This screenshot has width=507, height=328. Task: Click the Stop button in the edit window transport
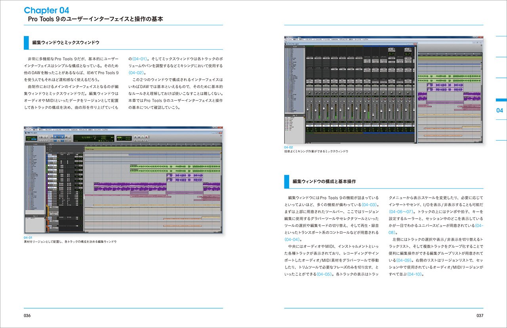tap(139, 137)
